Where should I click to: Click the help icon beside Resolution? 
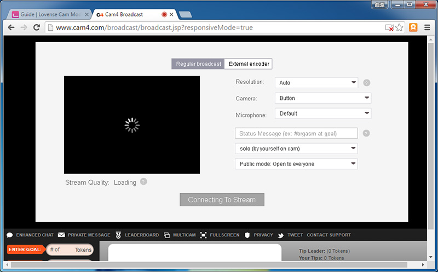tap(366, 83)
